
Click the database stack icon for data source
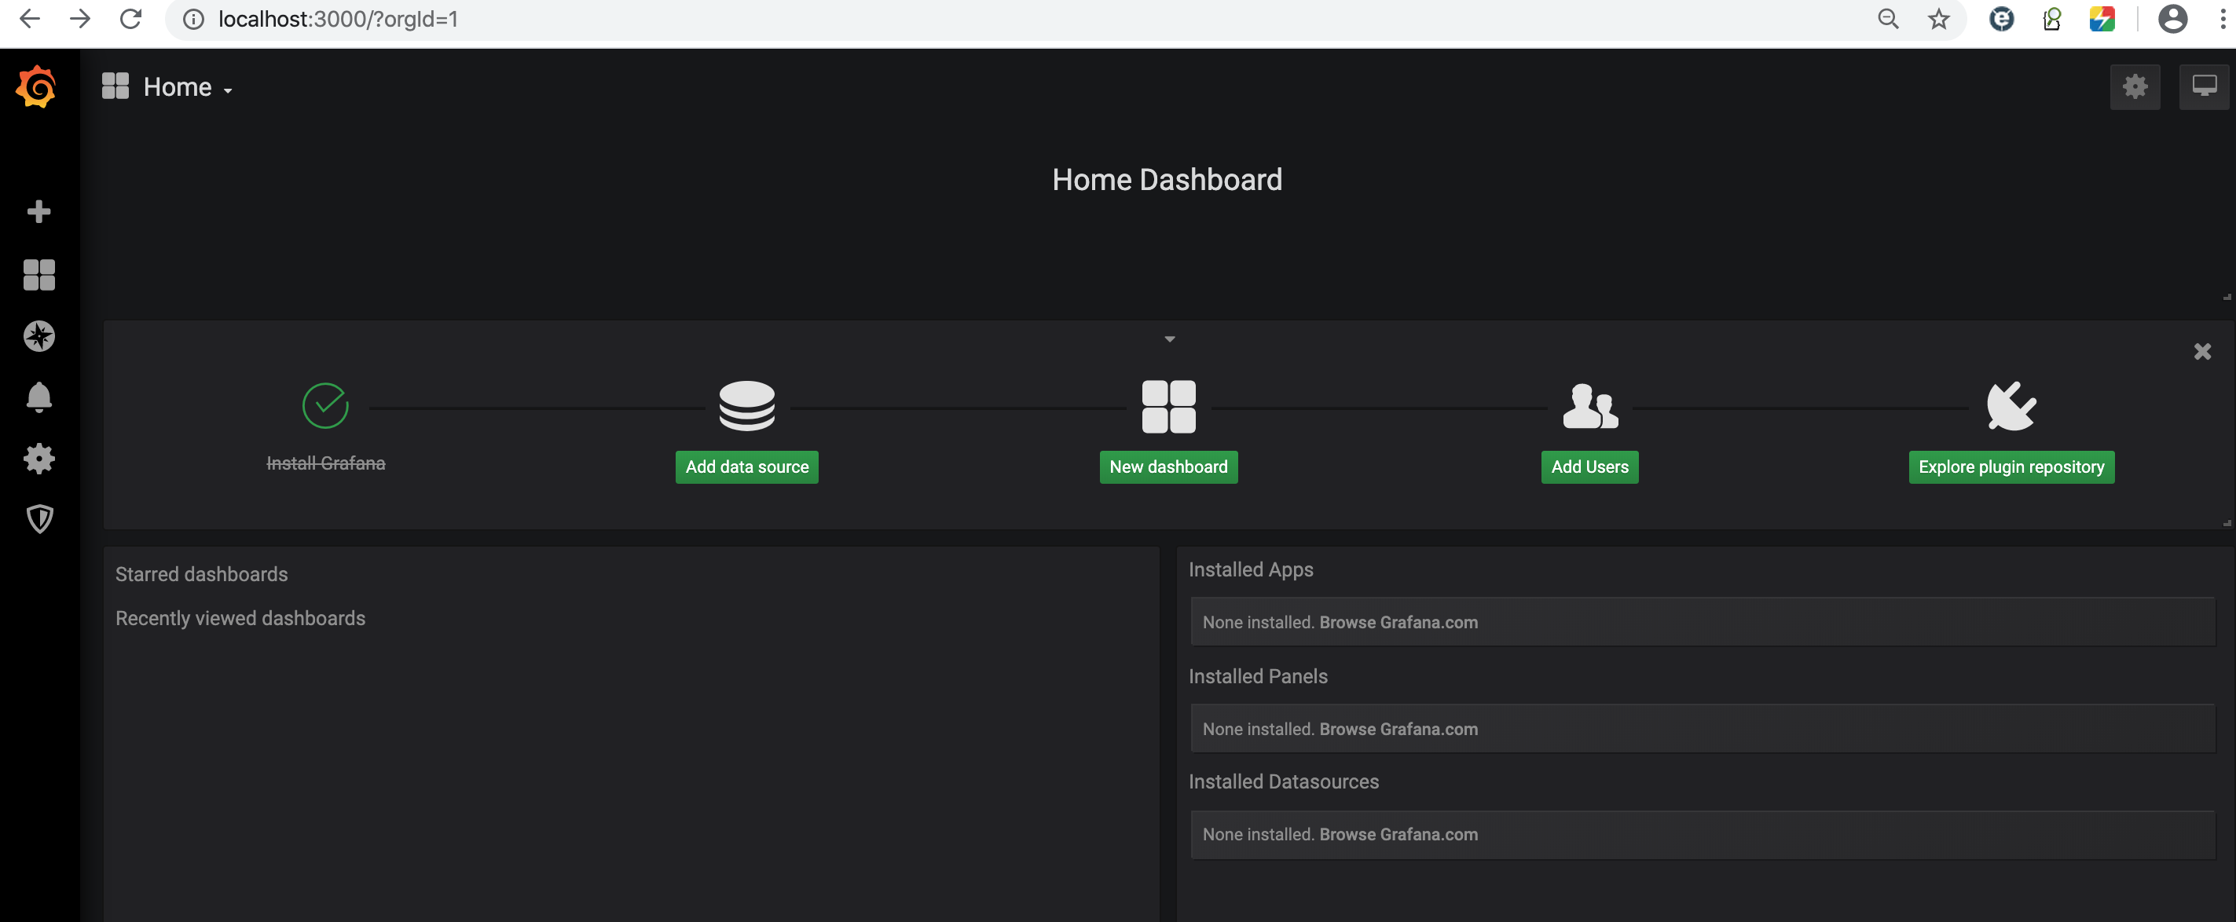click(746, 405)
